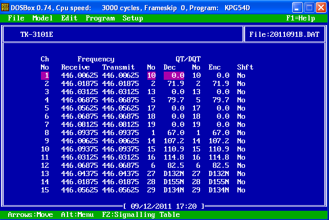Select channel 2 Dec value 71.9

(x=176, y=84)
